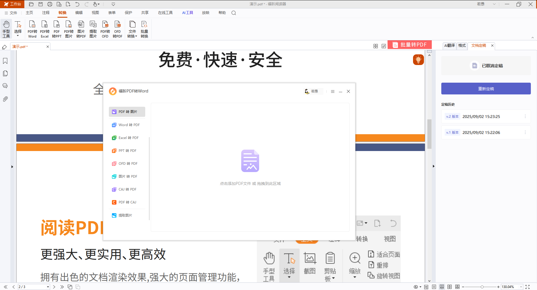537x290 pixels.
Task: Open the page number dropdown
Action: [x=48, y=287]
